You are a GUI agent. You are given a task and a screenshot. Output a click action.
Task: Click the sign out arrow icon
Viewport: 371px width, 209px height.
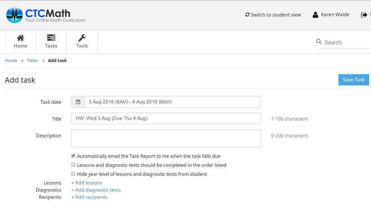point(364,15)
